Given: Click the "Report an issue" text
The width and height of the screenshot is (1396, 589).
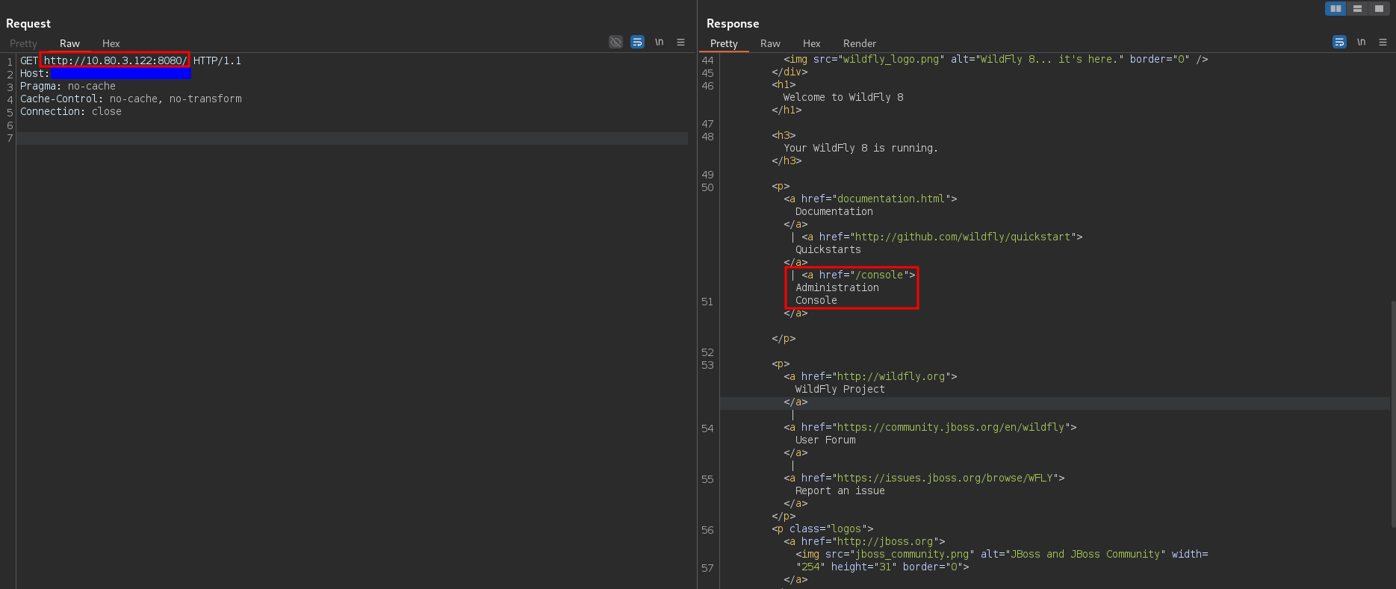Looking at the screenshot, I should [840, 490].
